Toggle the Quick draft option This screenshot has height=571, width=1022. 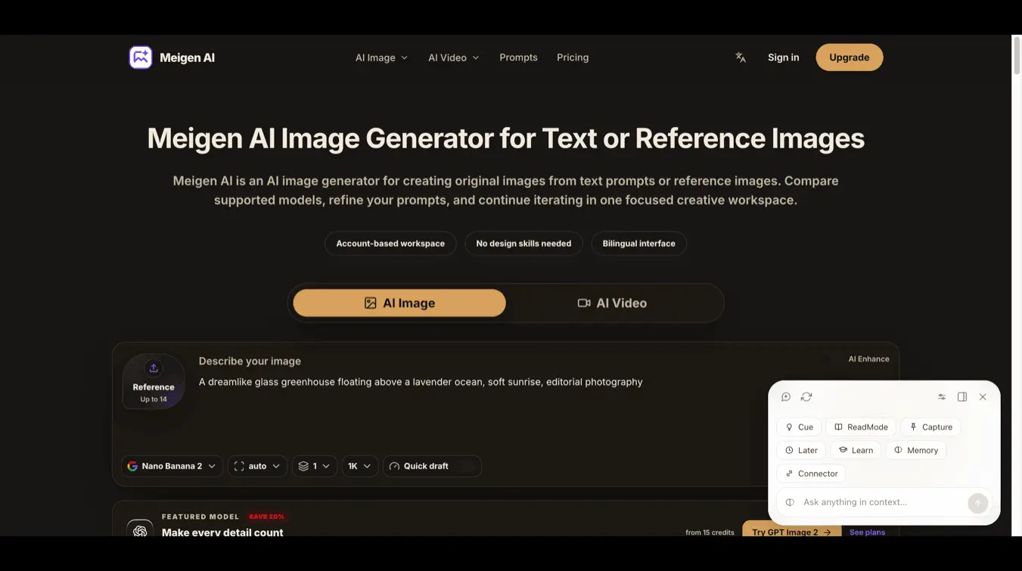click(432, 466)
